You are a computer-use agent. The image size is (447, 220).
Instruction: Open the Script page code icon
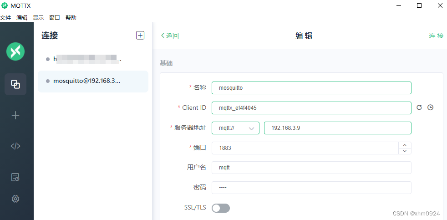click(x=15, y=146)
